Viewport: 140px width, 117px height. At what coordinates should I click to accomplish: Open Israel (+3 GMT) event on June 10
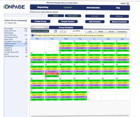click(94, 57)
